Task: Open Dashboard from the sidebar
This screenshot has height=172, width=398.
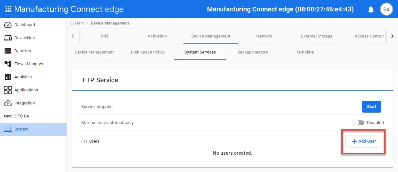Action: click(33, 25)
